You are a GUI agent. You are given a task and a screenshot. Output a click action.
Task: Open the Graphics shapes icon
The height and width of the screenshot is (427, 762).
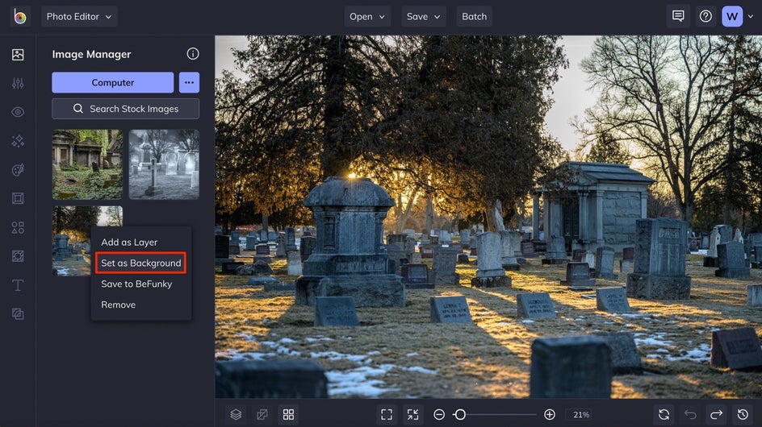tap(18, 227)
